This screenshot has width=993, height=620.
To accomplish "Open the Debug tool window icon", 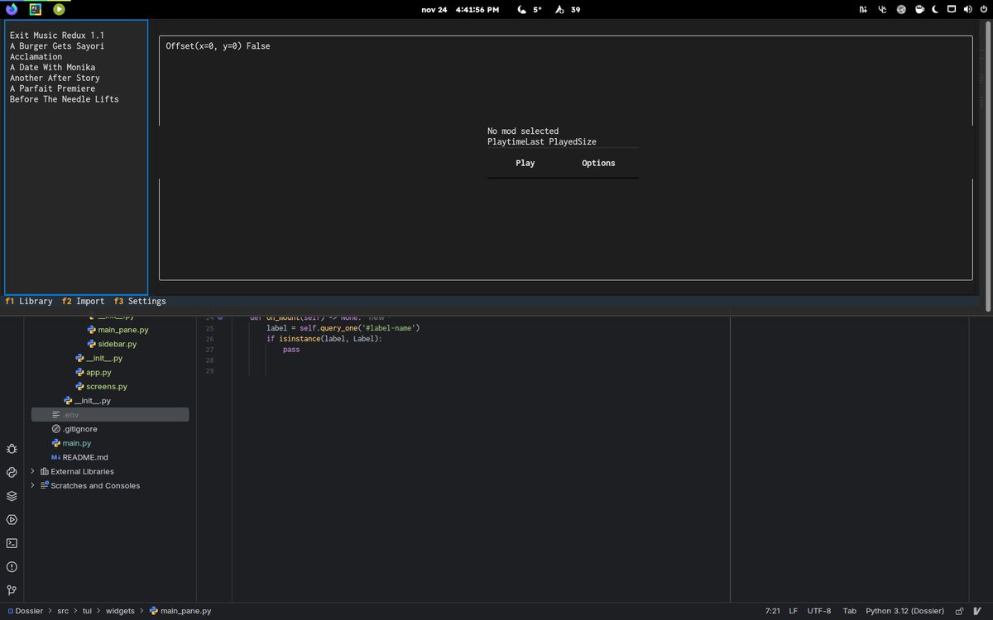I will 12,449.
